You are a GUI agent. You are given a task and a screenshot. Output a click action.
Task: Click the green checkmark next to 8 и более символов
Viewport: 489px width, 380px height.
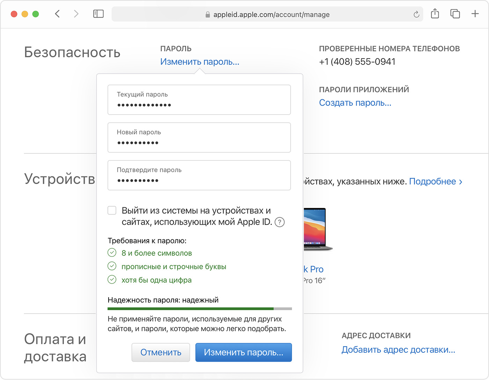[112, 253]
